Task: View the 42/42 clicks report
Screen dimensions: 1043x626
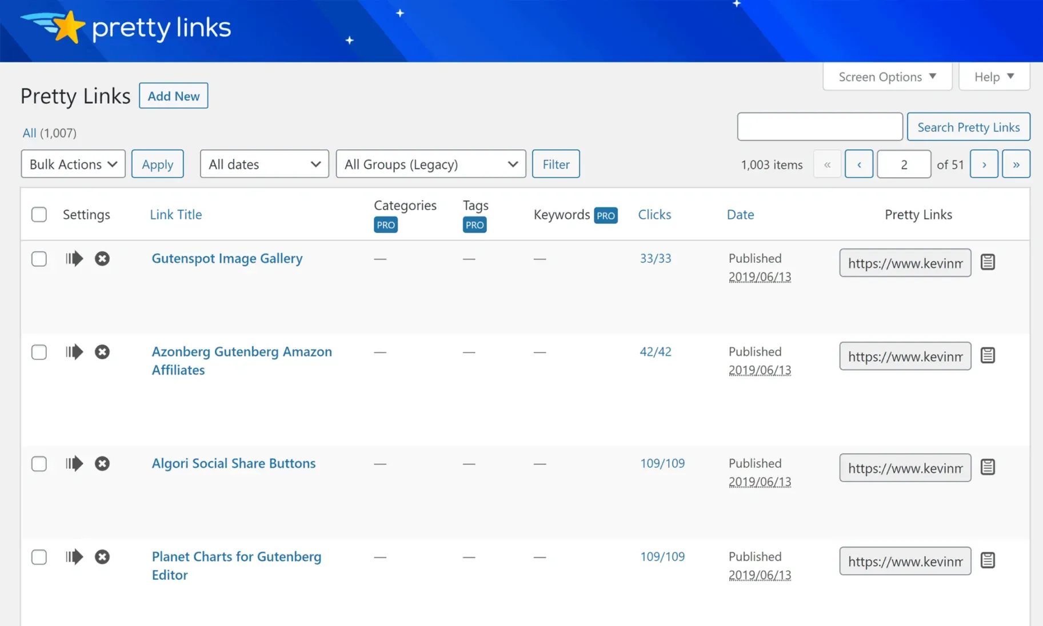Action: click(656, 351)
